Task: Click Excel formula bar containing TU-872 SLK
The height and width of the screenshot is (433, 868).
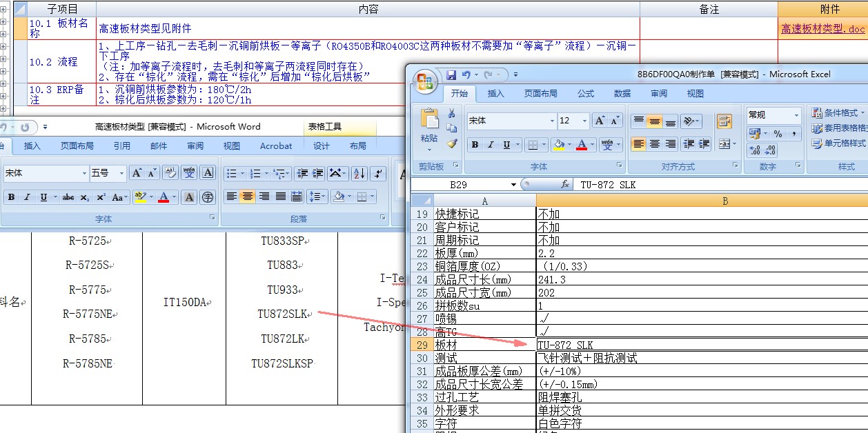Action: tap(721, 185)
